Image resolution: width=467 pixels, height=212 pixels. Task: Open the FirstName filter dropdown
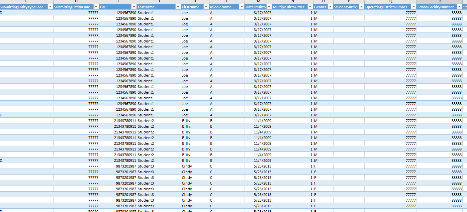click(206, 7)
